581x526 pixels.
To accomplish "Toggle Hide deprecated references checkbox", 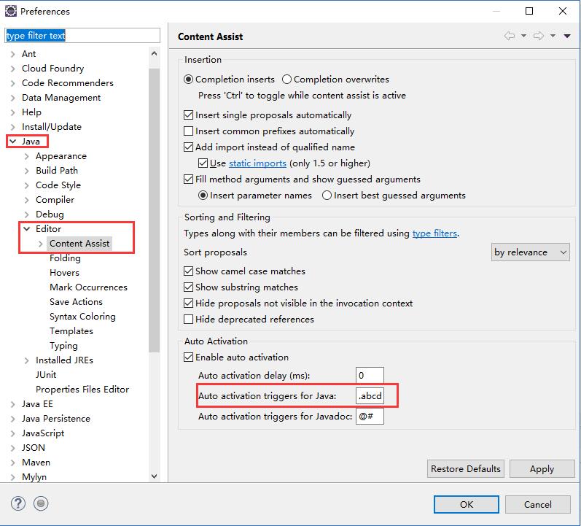I will (x=189, y=320).
